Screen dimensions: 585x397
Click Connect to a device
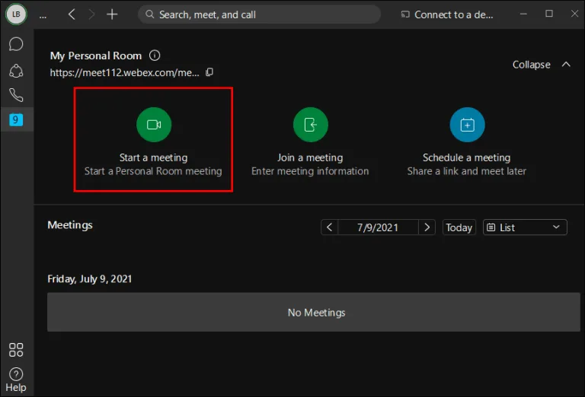[447, 14]
